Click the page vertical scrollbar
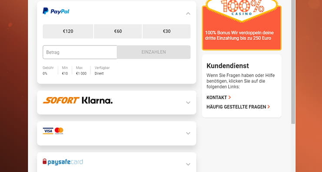The width and height of the screenshot is (322, 172). (293, 62)
